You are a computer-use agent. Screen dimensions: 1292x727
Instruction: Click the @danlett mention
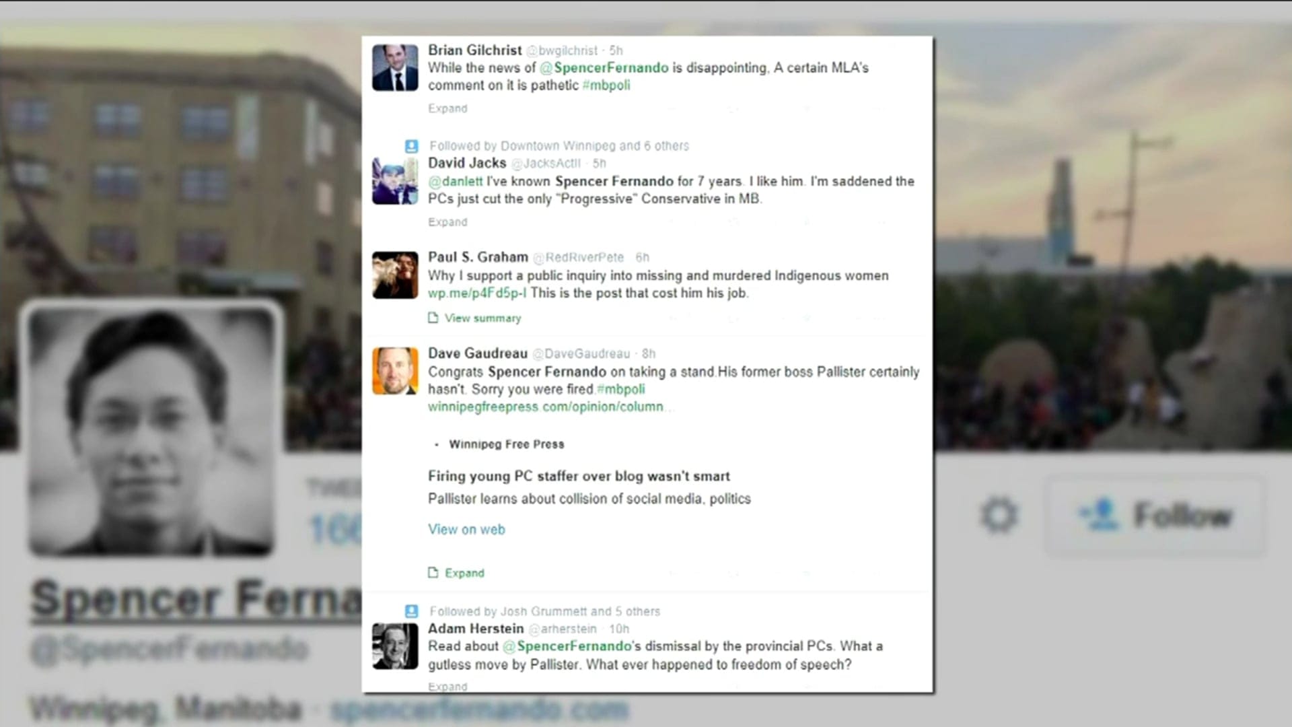click(x=456, y=181)
